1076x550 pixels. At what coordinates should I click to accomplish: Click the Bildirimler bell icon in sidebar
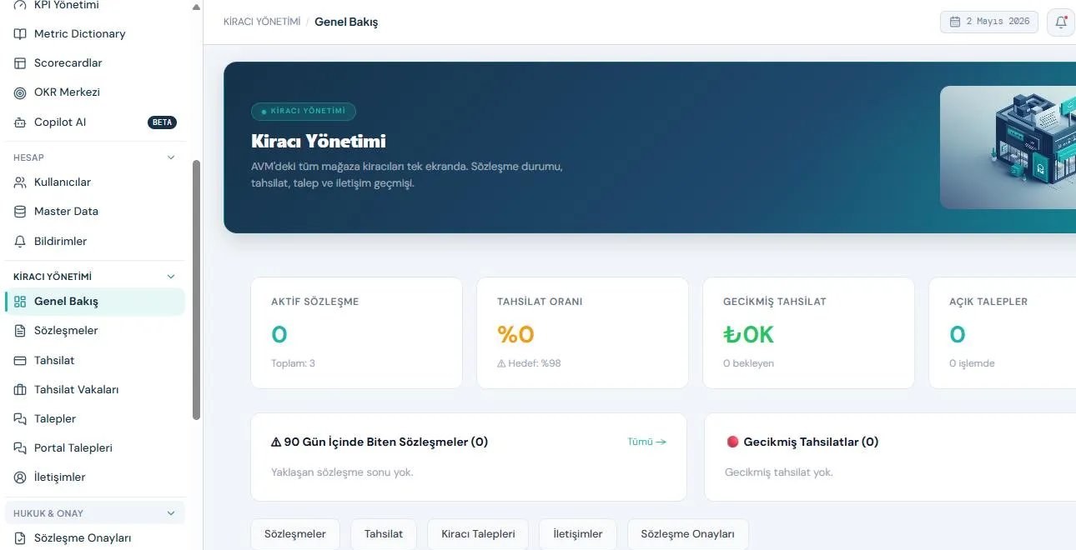point(20,242)
